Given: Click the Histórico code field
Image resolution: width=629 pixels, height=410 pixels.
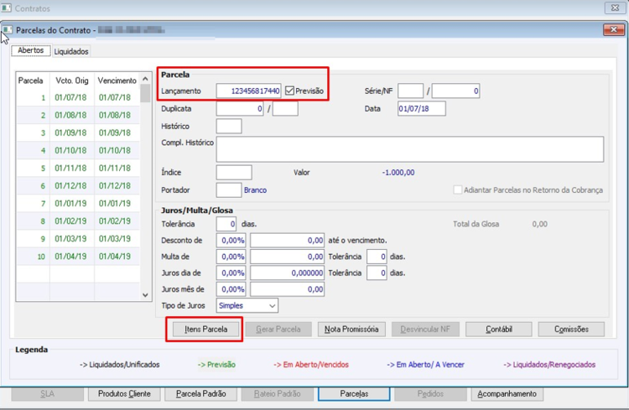Looking at the screenshot, I should (x=229, y=127).
